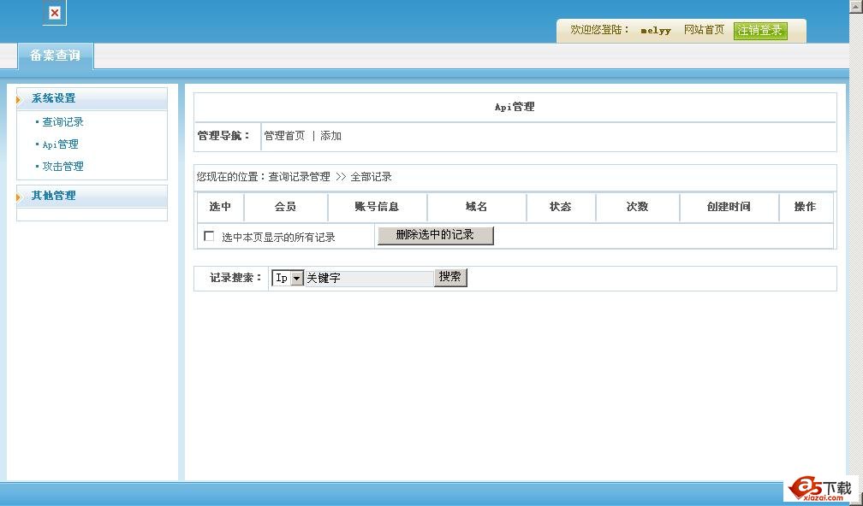Switch to the 备案查询 tab
This screenshot has height=506, width=863.
(56, 56)
